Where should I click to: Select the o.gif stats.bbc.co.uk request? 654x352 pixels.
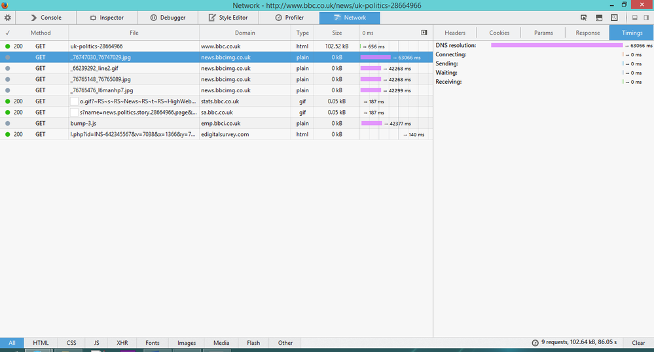pos(216,101)
